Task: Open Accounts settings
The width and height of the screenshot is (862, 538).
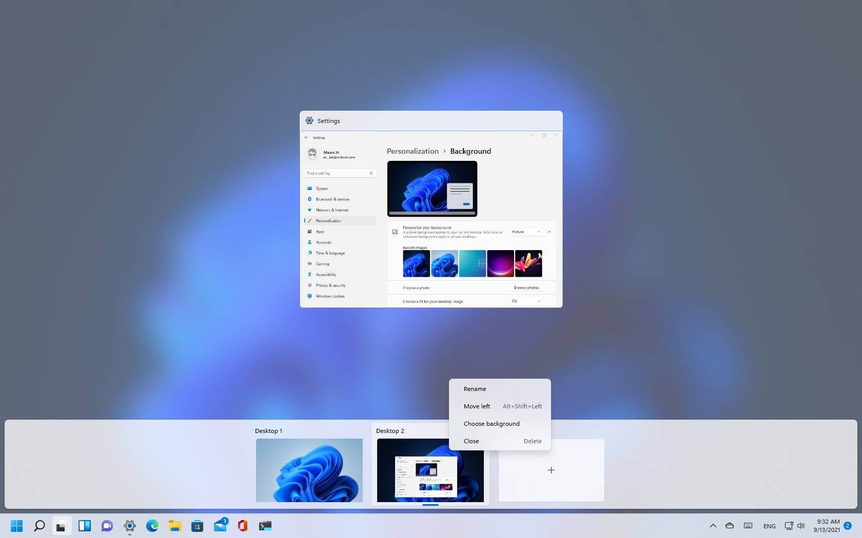Action: click(x=323, y=242)
